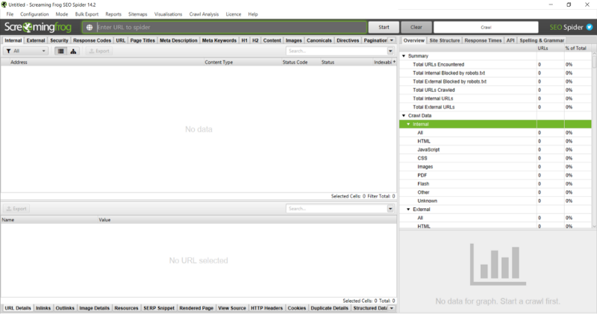Image resolution: width=597 pixels, height=314 pixels.
Task: Open the SERP Snippet bottom tab
Action: [x=159, y=308]
